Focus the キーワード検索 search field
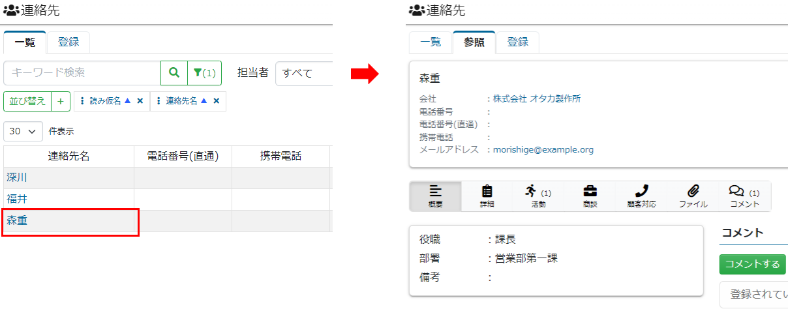This screenshot has height=311, width=788. pos(82,73)
